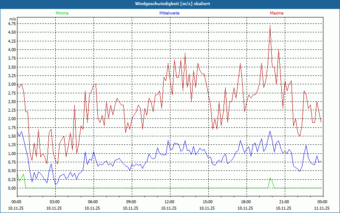The width and height of the screenshot is (340, 213).
Task: Click the 2,50 y-axis tick label
Action: pyautogui.click(x=11, y=101)
